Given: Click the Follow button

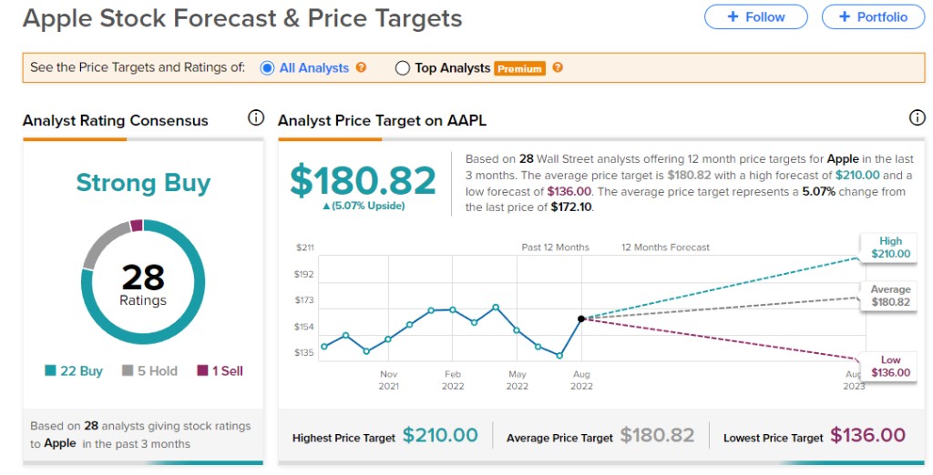Looking at the screenshot, I should (x=755, y=16).
